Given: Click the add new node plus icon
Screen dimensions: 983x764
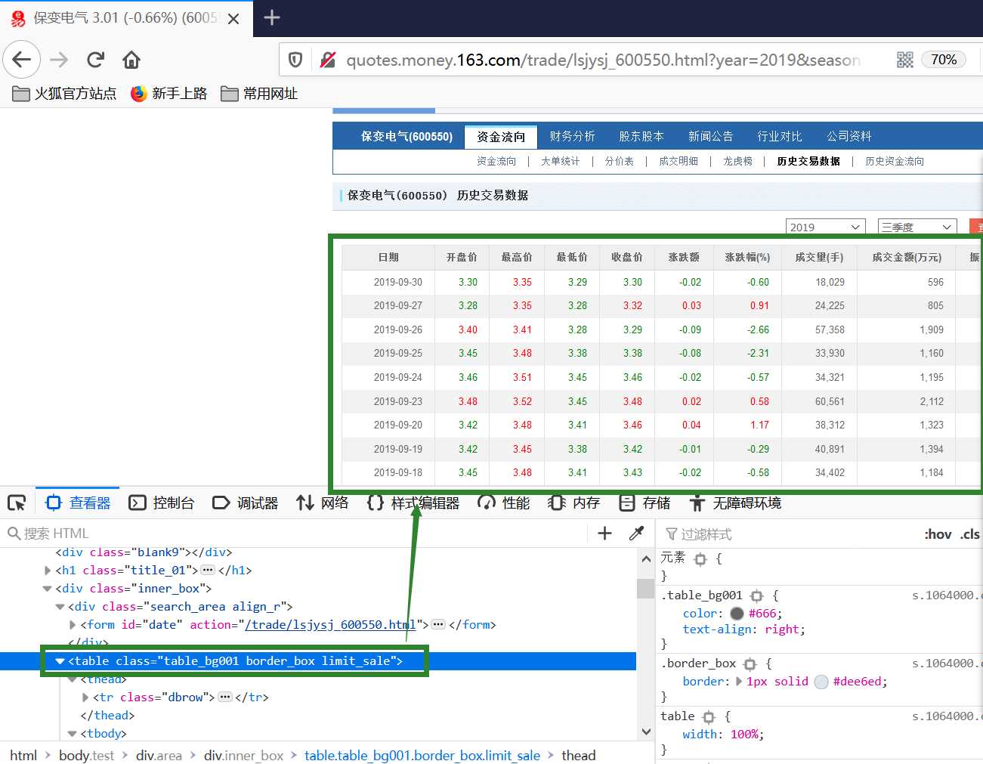Looking at the screenshot, I should 604,534.
